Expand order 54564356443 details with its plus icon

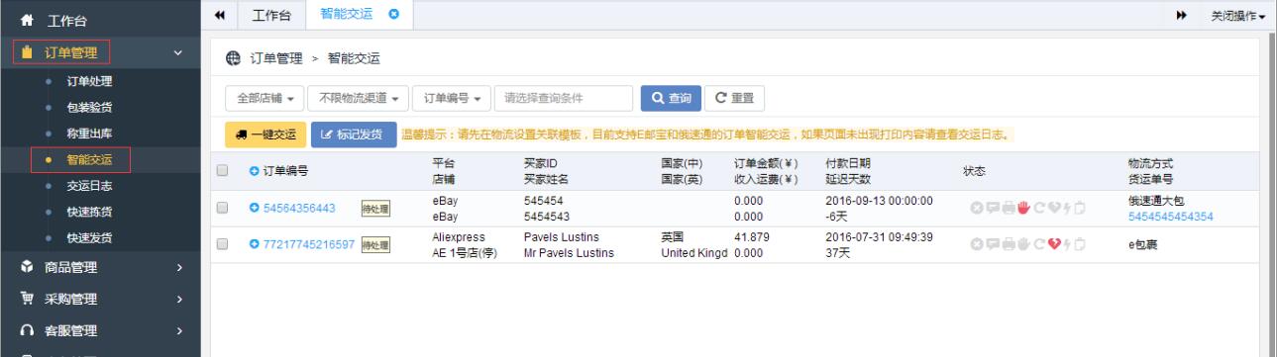pyautogui.click(x=254, y=208)
